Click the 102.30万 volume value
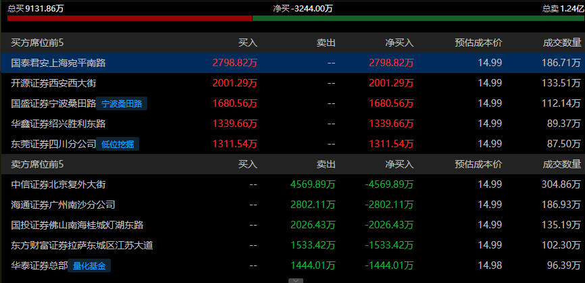This screenshot has height=283, width=585. tap(561, 245)
